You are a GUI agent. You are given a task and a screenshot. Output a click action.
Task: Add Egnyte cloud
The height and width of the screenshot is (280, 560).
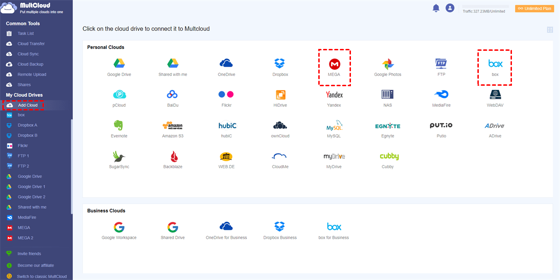(x=388, y=129)
